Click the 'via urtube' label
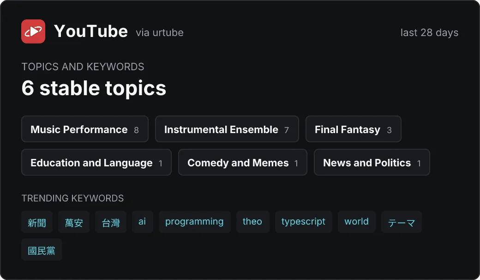Viewport: 480px width, 280px height. [x=160, y=32]
